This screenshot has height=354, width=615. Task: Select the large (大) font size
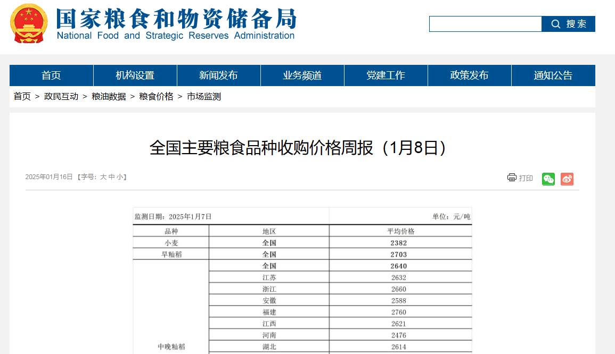coord(103,177)
